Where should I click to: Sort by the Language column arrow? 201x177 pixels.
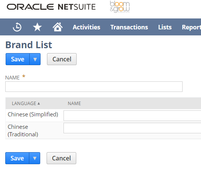[x=39, y=104]
